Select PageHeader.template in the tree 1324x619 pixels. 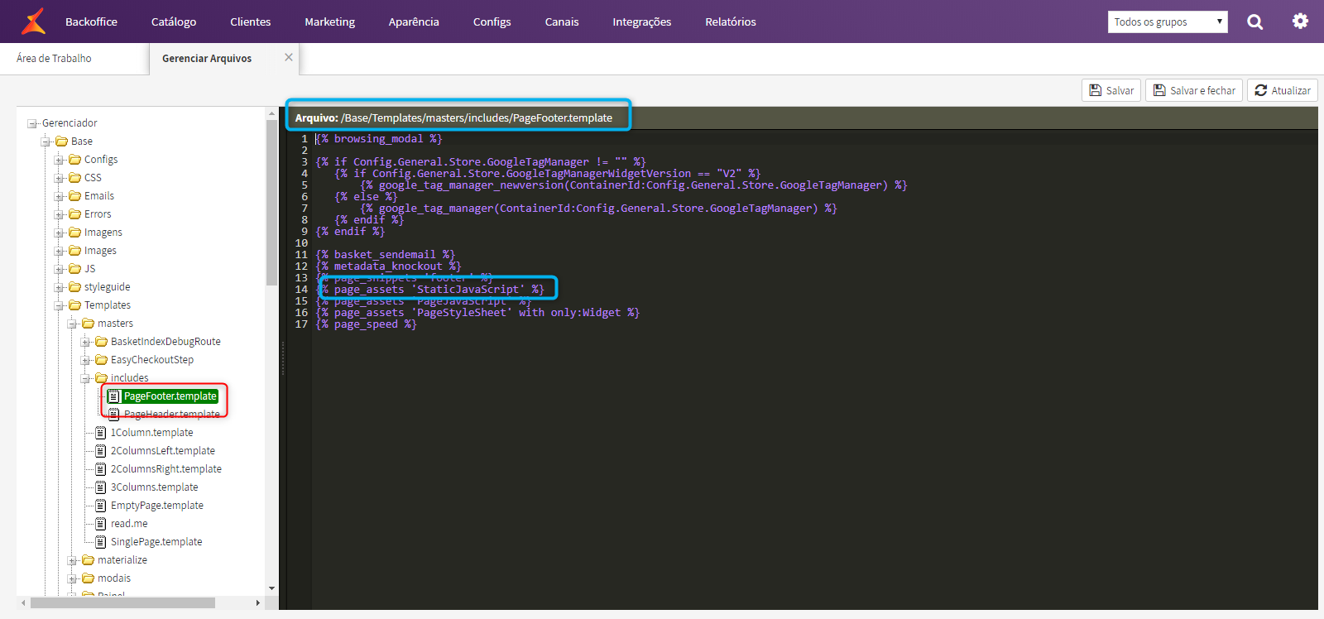(172, 415)
